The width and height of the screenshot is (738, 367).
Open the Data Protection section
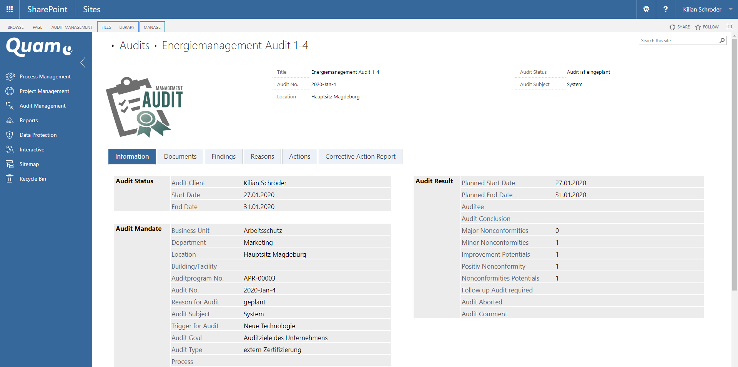[38, 135]
